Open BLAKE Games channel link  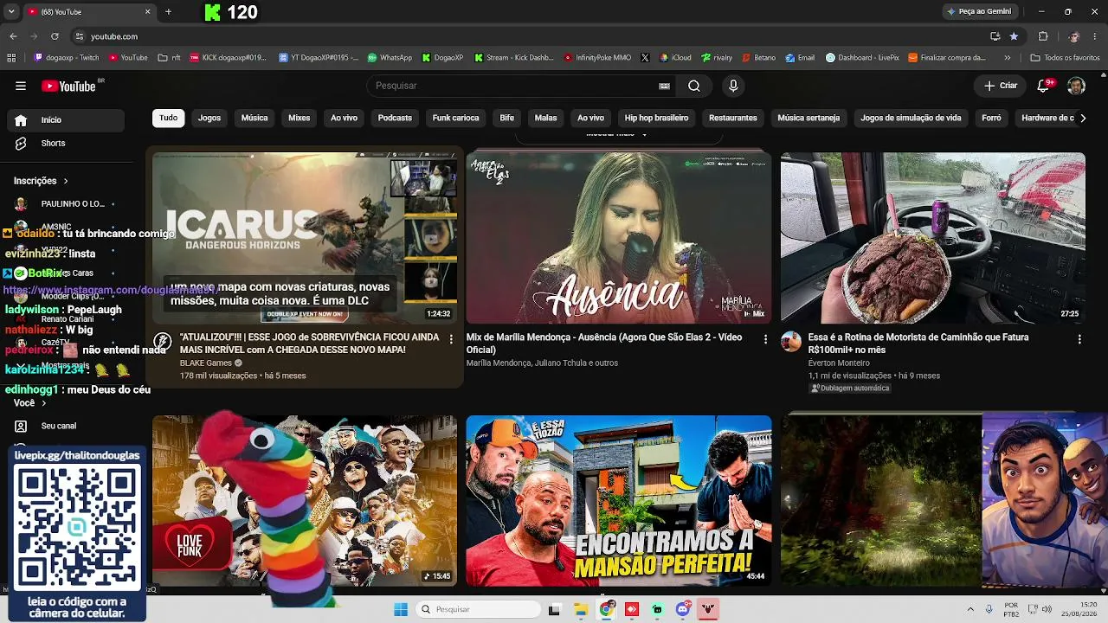pyautogui.click(x=206, y=363)
